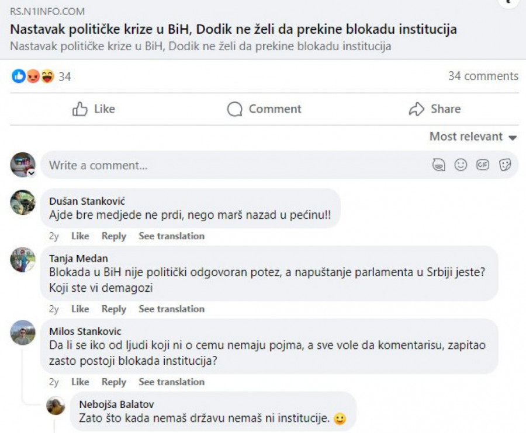
Task: Click the thumbs-up Like icon button
Action: 94,109
